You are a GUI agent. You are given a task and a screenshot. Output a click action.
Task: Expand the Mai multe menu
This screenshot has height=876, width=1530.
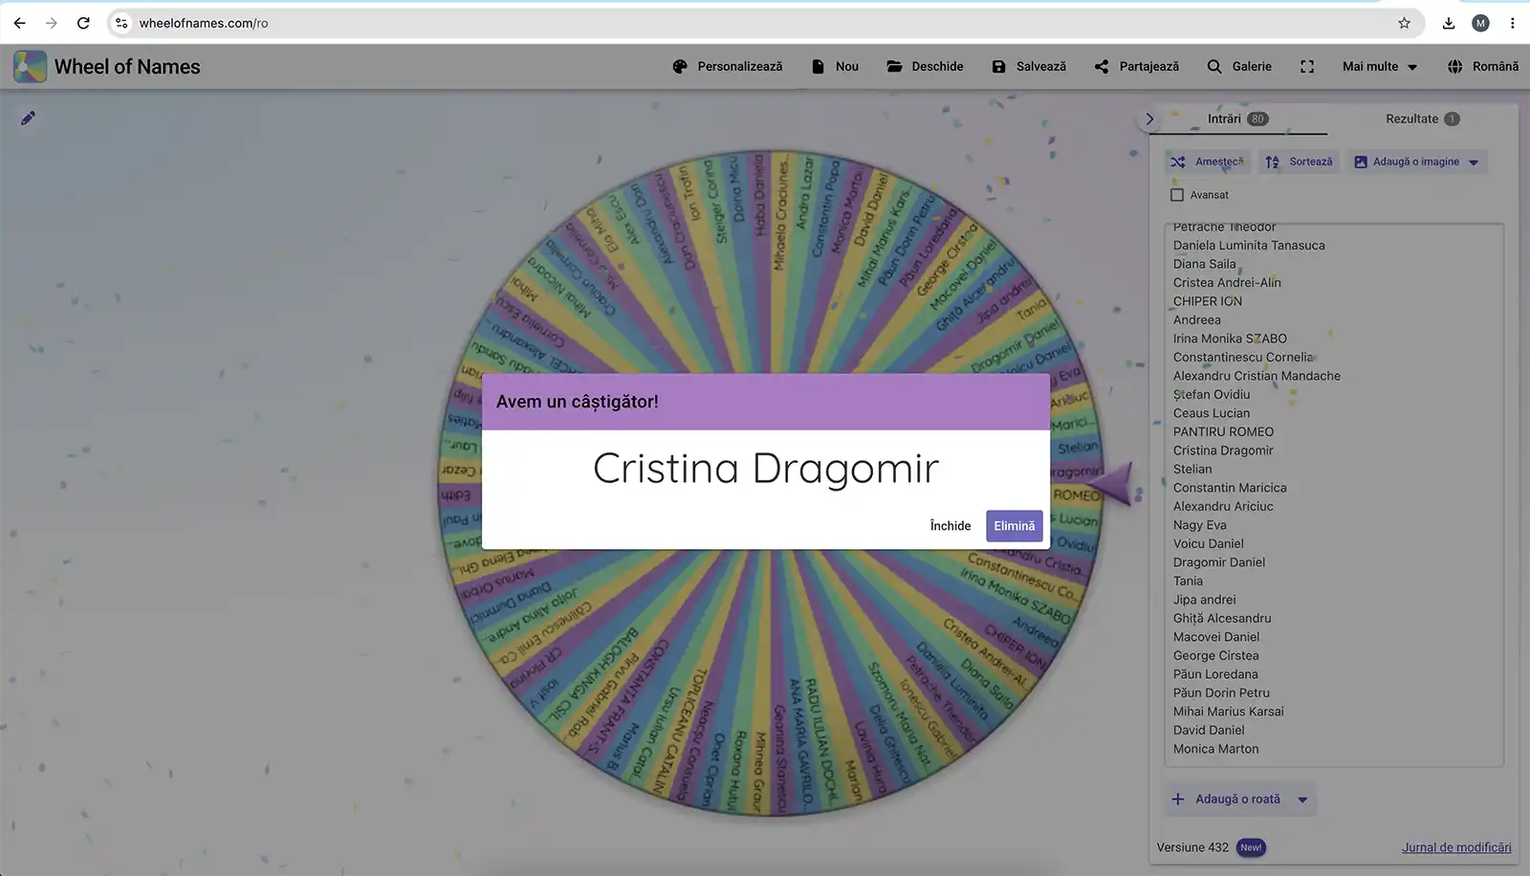pos(1380,66)
